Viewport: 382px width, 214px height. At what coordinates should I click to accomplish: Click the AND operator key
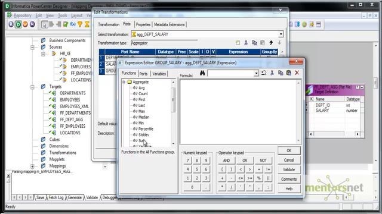(x=226, y=160)
